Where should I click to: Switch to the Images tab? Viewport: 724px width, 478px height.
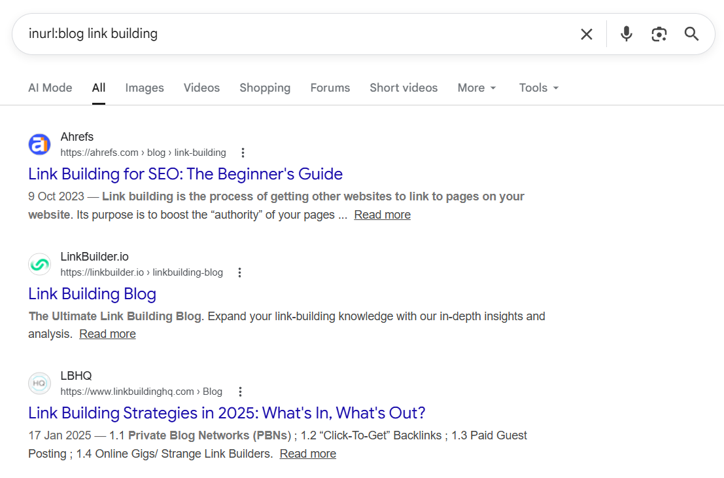tap(144, 87)
